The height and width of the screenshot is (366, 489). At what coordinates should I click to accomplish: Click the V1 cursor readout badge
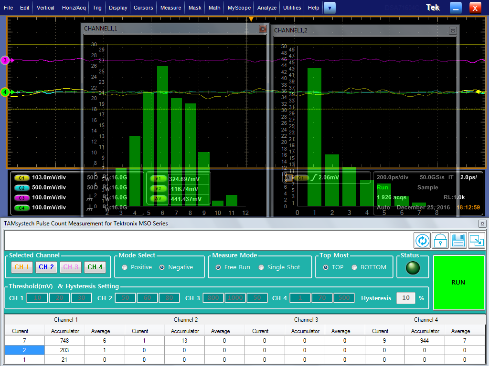158,179
